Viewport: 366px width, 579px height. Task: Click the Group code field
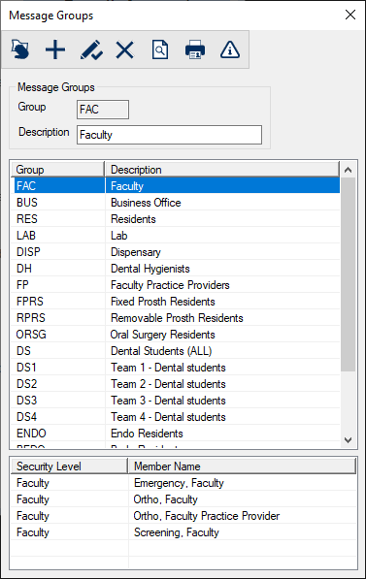coord(103,110)
